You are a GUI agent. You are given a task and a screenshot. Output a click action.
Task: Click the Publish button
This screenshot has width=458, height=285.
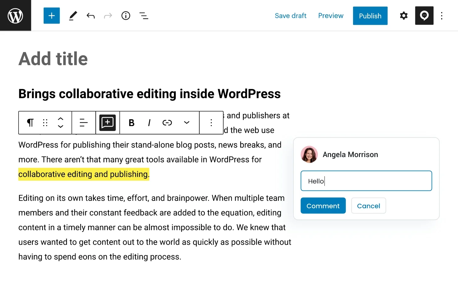[370, 16]
